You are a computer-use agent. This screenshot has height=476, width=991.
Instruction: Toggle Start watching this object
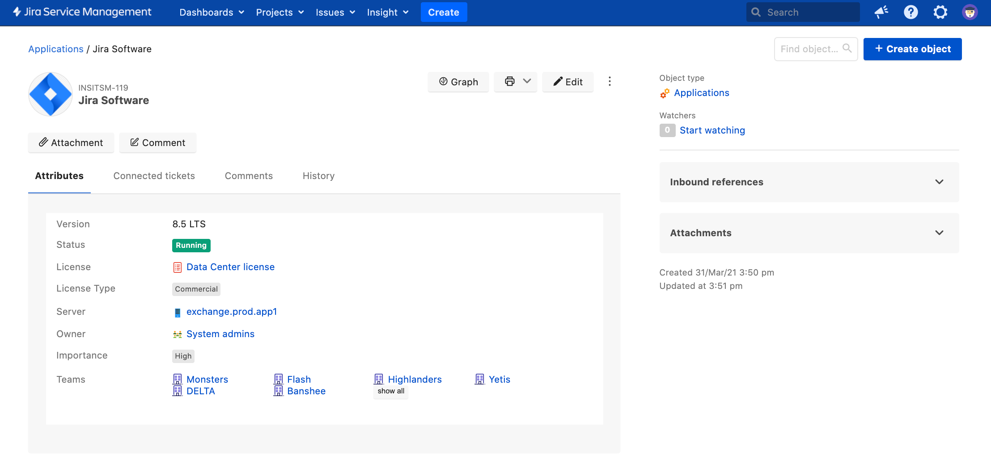pyautogui.click(x=712, y=130)
